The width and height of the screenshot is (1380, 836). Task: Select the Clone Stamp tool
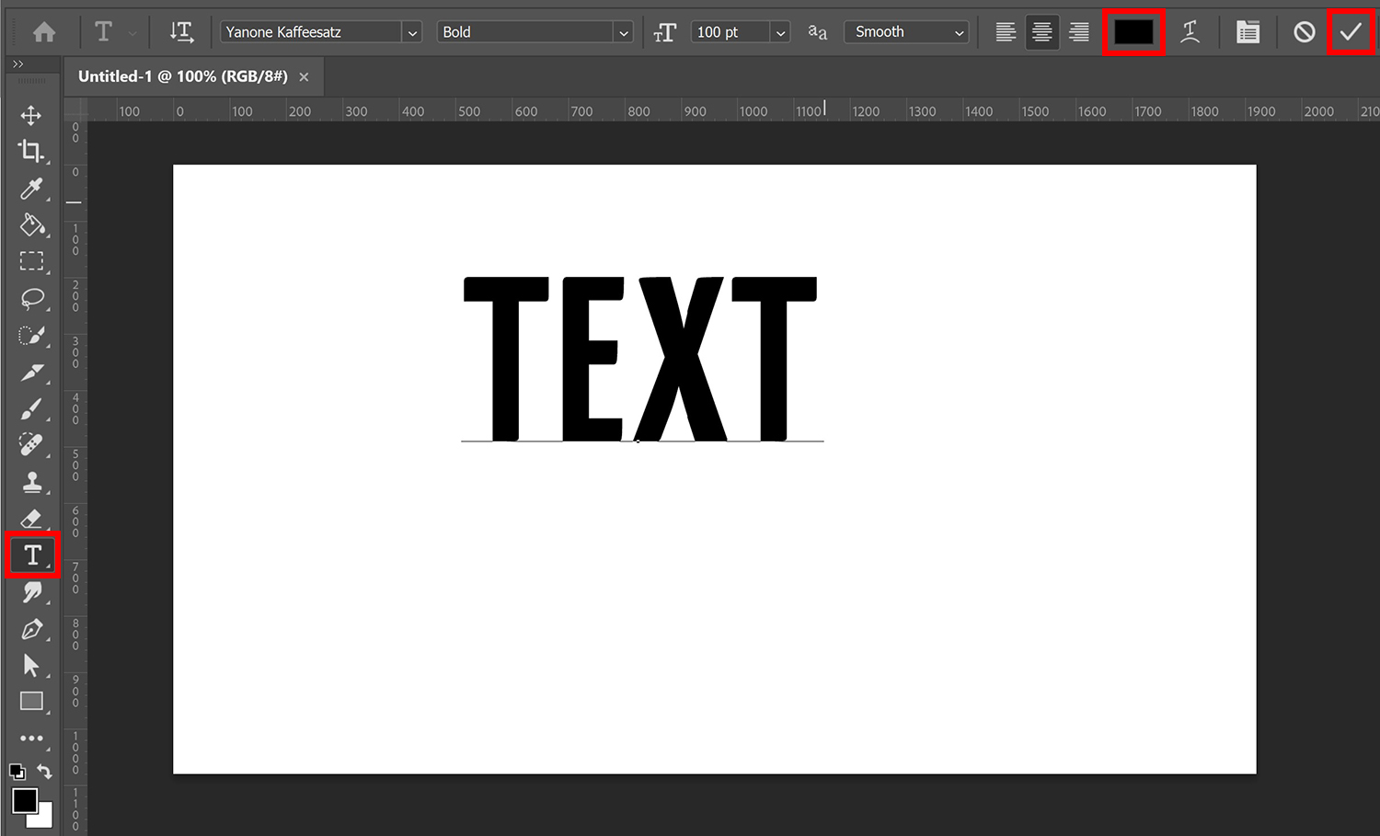coord(31,482)
